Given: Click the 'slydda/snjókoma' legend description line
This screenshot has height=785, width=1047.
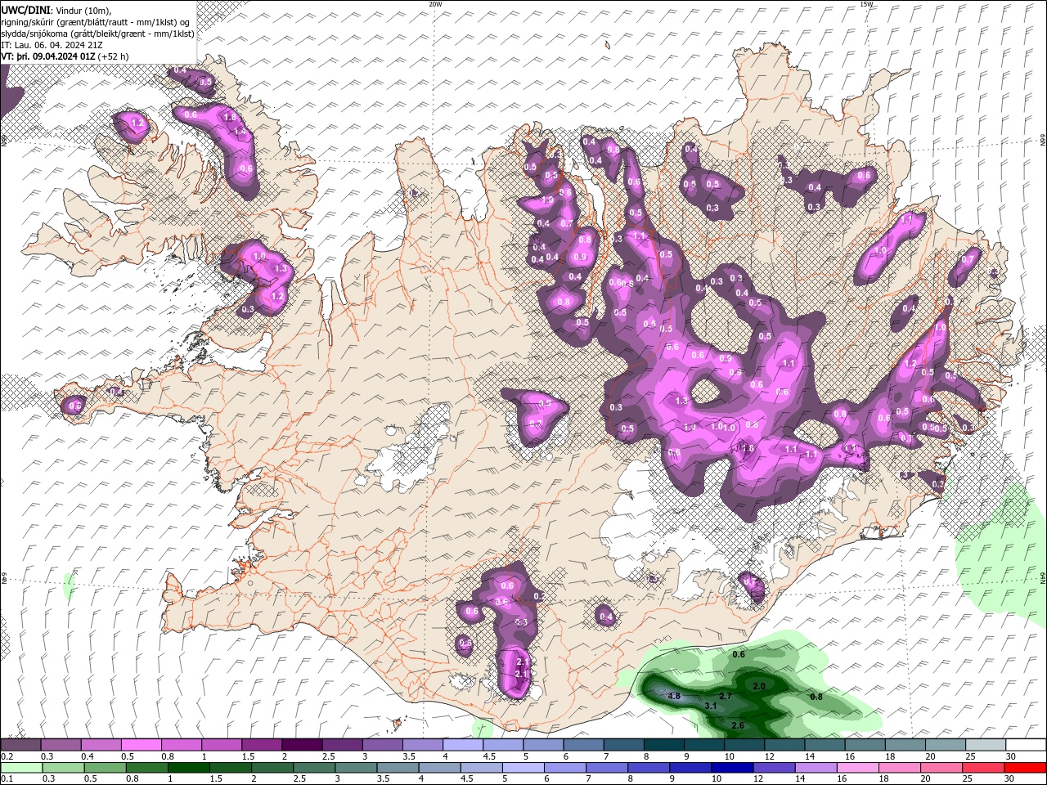Looking at the screenshot, I should click(97, 34).
